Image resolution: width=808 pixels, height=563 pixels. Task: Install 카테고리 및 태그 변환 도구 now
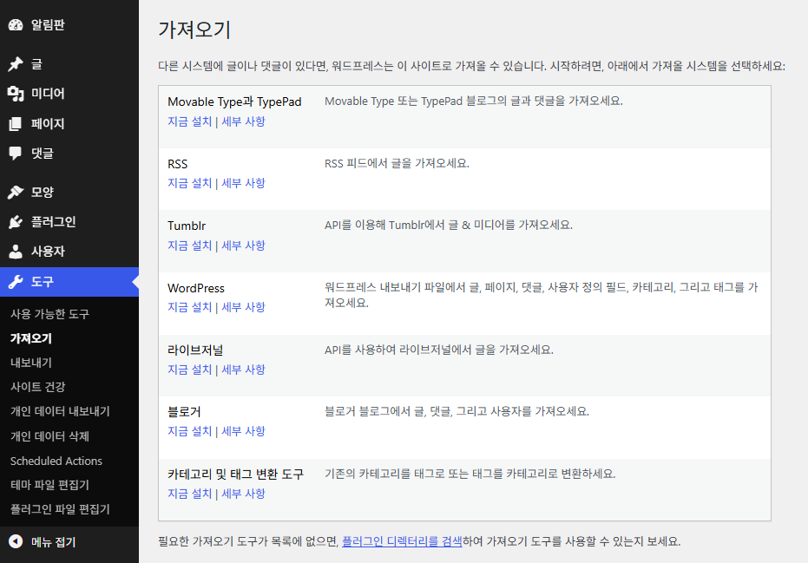pos(189,494)
